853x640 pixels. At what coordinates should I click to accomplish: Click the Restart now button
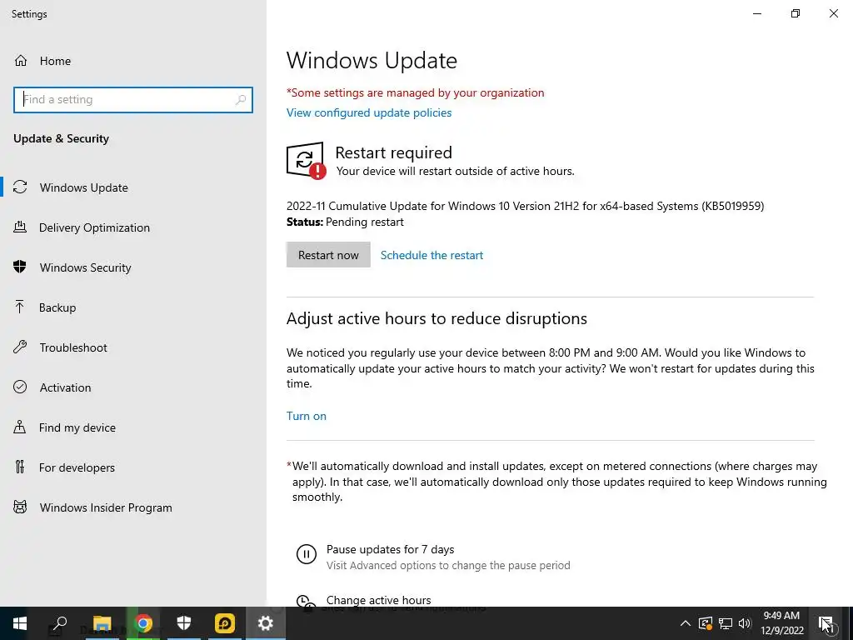click(328, 255)
